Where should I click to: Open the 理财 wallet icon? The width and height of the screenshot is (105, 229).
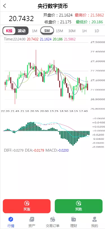(x=74, y=219)
